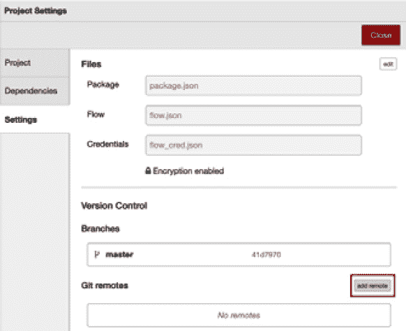The height and width of the screenshot is (331, 406).
Task: Click the Project Settings title
Action: click(36, 10)
